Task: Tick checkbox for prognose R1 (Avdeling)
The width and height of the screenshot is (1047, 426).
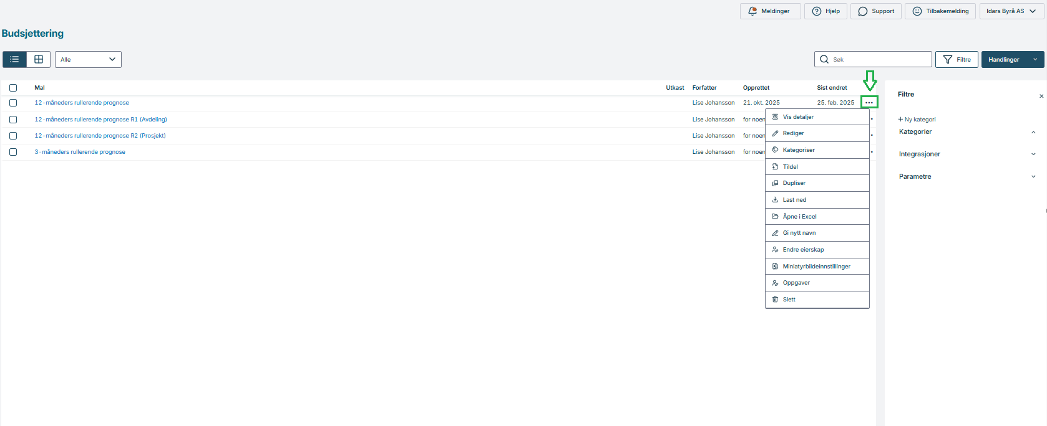Action: click(13, 120)
